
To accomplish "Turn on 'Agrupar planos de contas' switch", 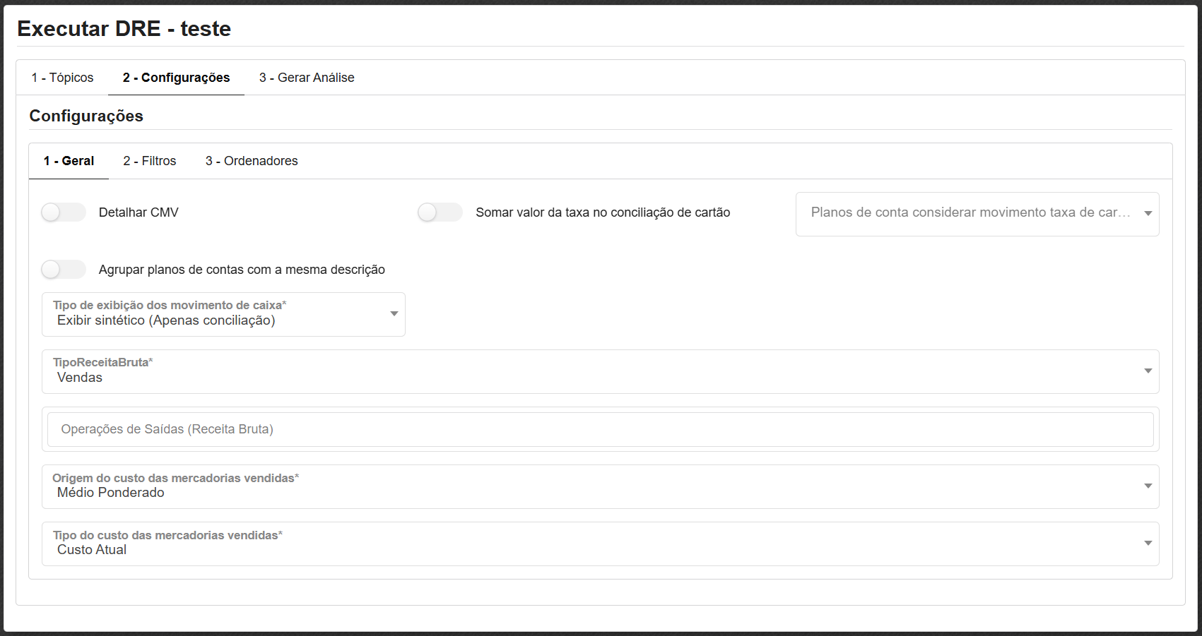I will tap(63, 270).
